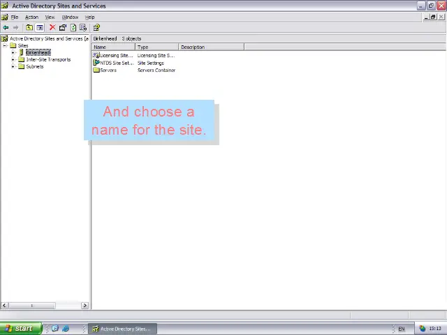Image resolution: width=447 pixels, height=335 pixels.
Task: Select the NTDS Site Set... list row
Action: tap(117, 63)
